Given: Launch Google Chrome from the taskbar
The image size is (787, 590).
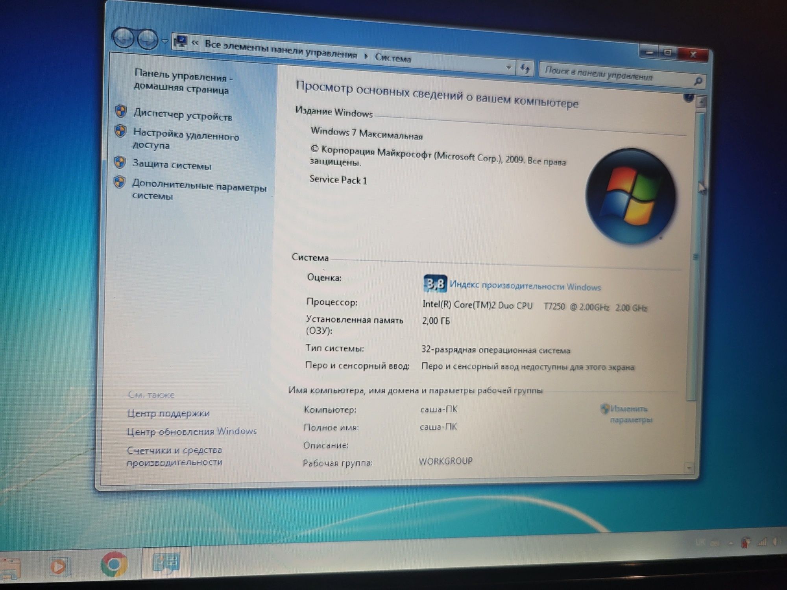Looking at the screenshot, I should point(114,564).
